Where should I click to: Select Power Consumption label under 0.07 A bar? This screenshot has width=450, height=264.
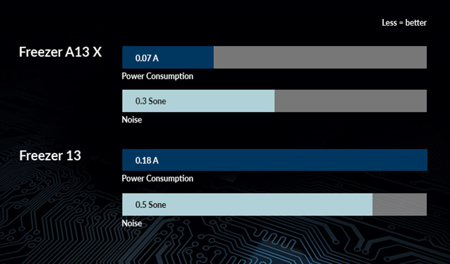[157, 76]
